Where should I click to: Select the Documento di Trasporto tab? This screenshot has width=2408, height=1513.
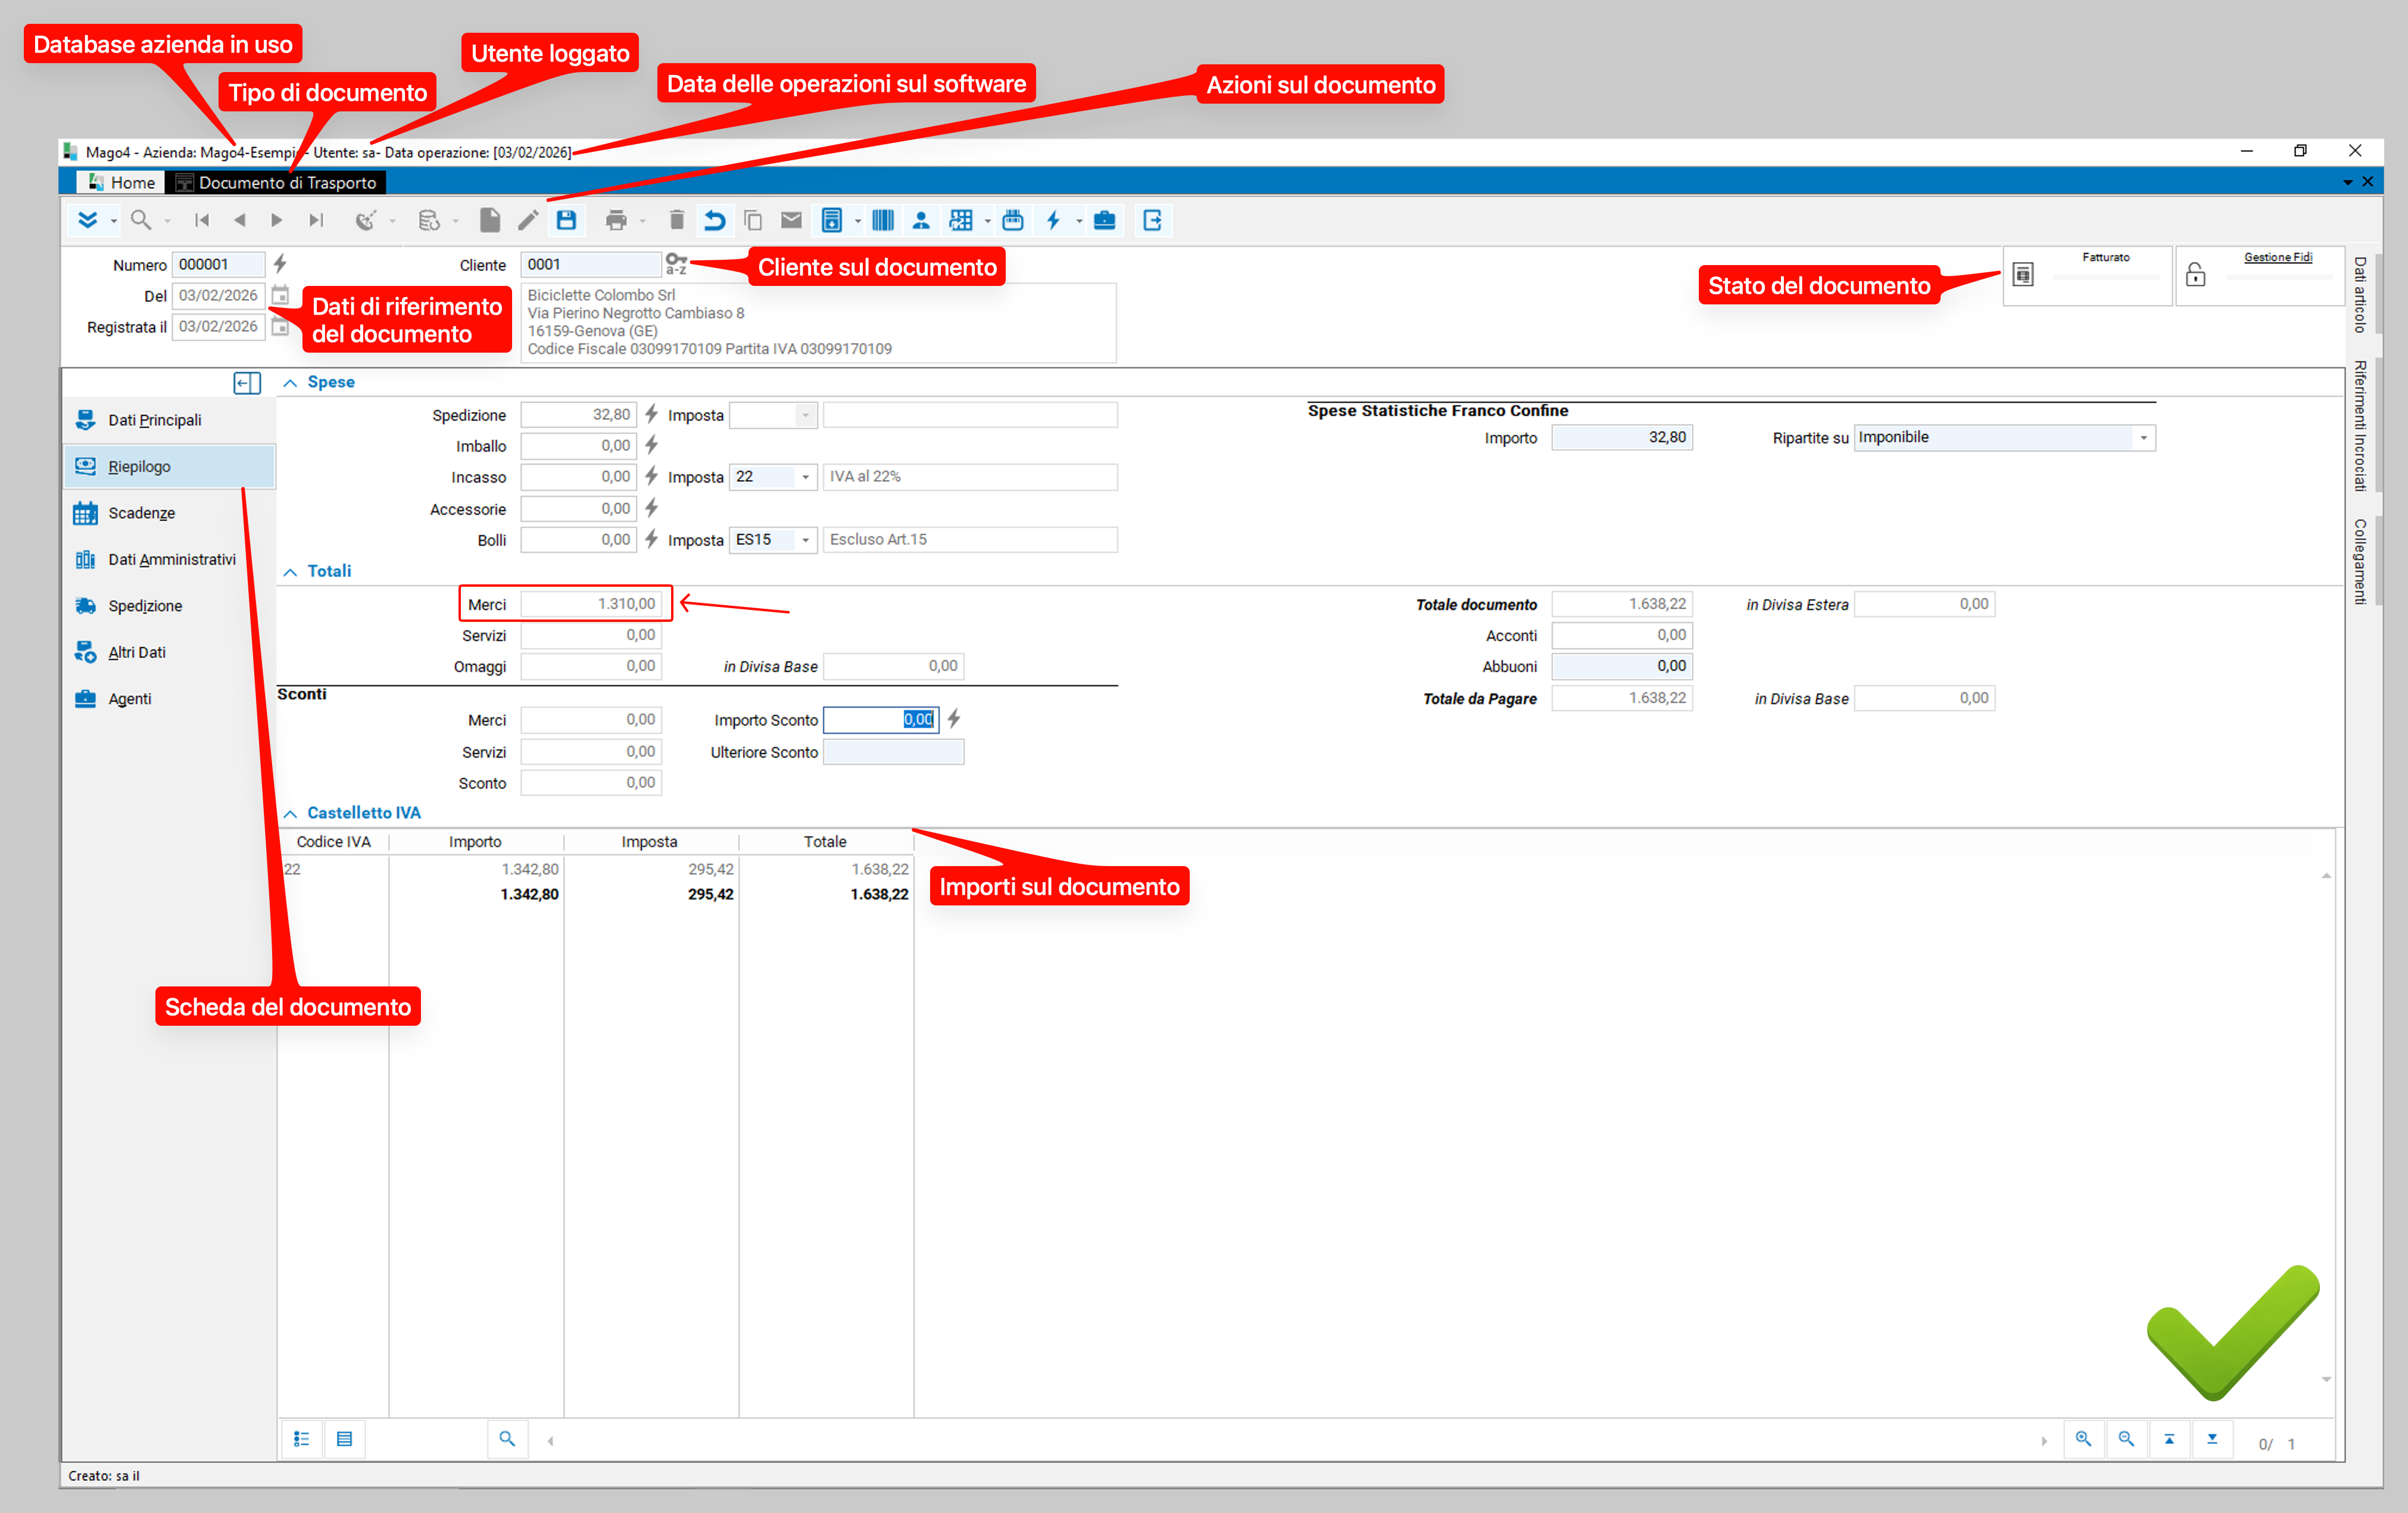(276, 182)
